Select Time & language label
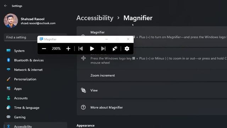Image resolution: width=227 pixels, height=128 pixels. coord(27,108)
